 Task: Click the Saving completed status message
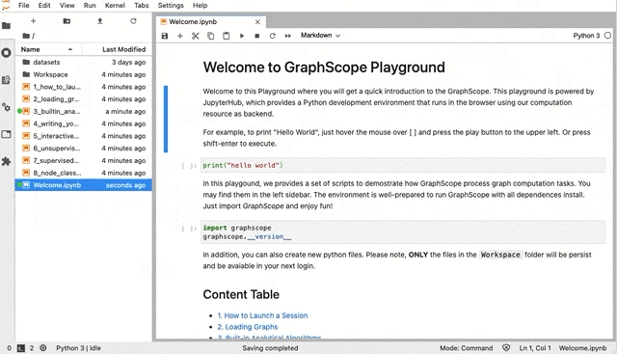270,348
